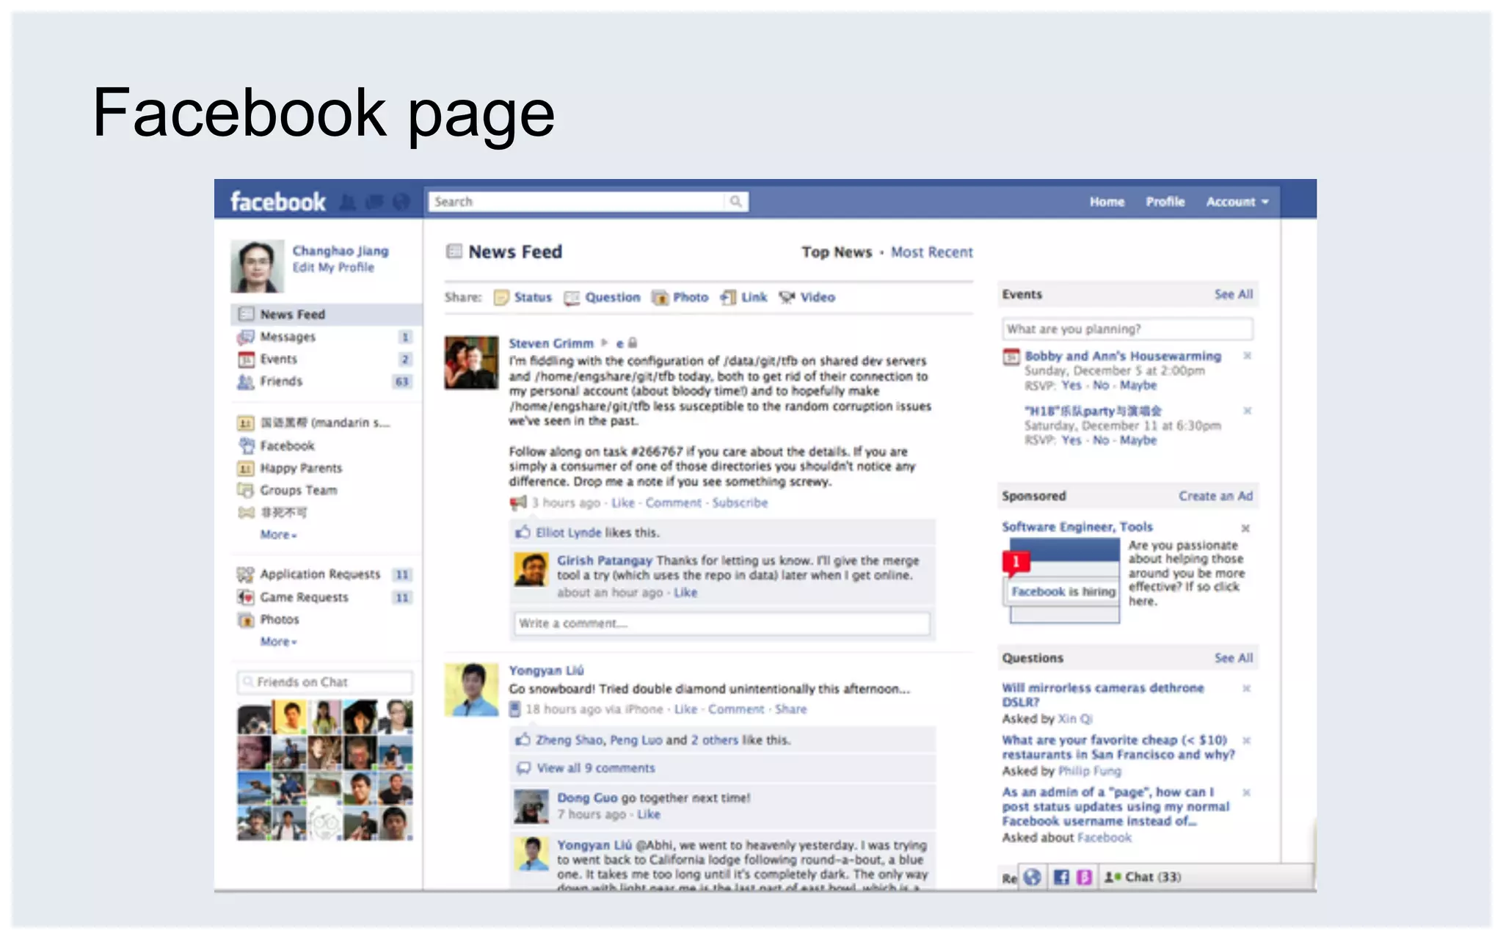Click the Photo share icon
Image resolution: width=1503 pixels, height=939 pixels.
click(x=660, y=297)
